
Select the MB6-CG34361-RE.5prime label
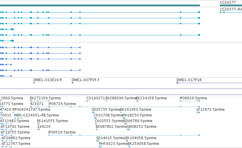click(x=36, y=115)
